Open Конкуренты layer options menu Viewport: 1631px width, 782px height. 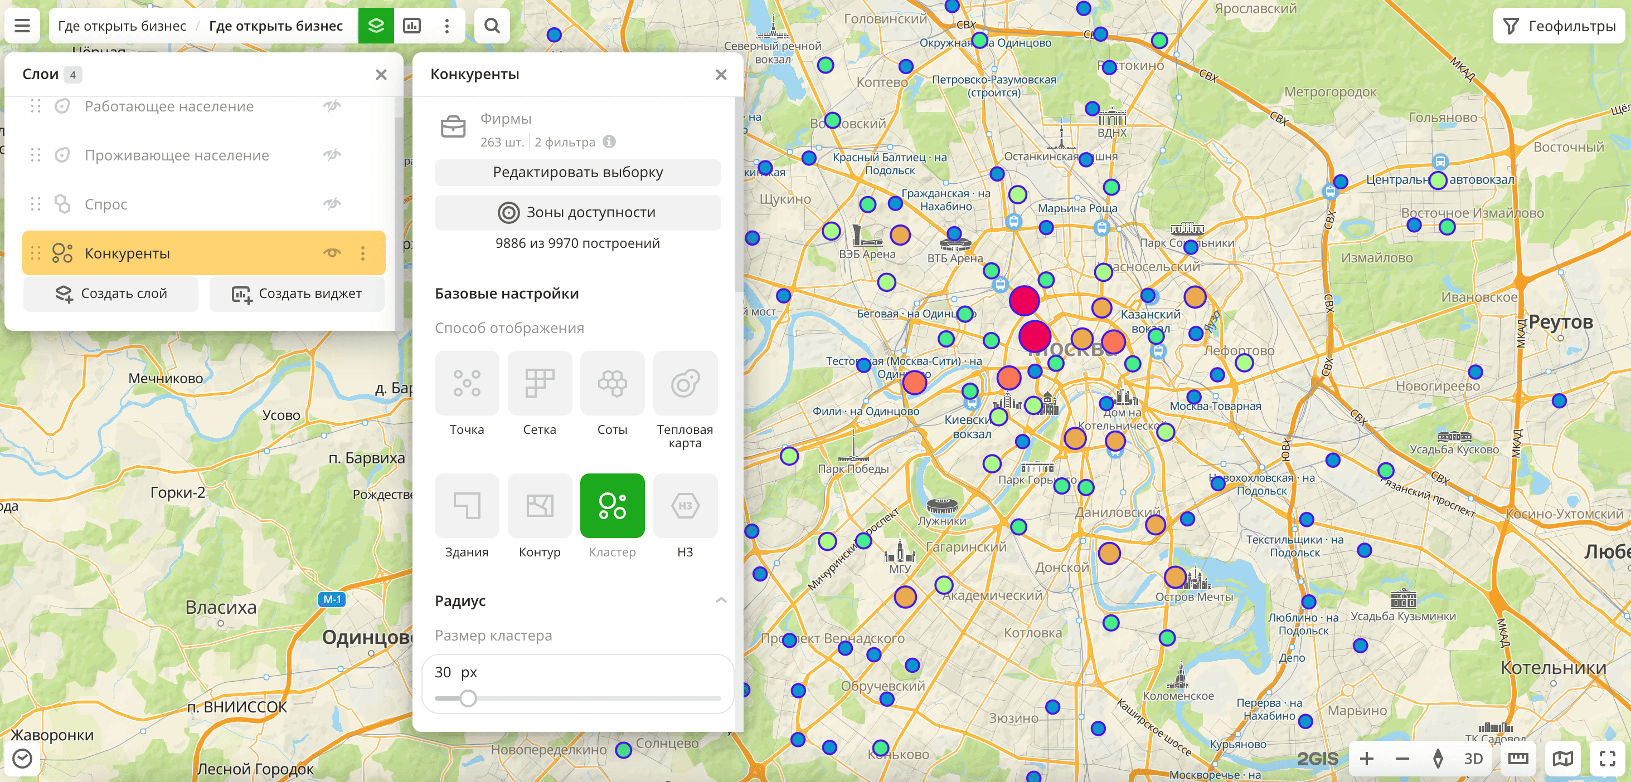click(363, 253)
